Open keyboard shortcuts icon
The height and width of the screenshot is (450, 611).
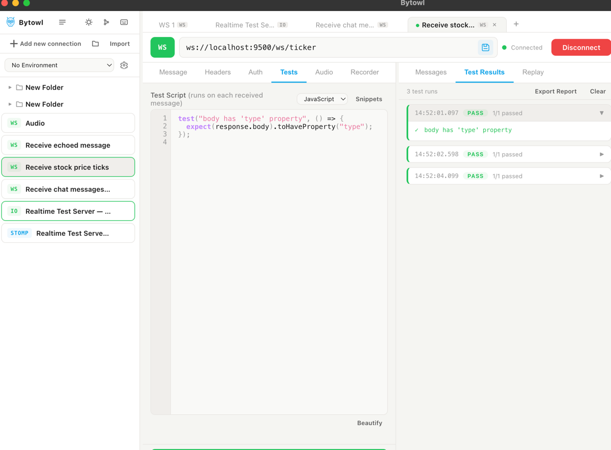(124, 22)
